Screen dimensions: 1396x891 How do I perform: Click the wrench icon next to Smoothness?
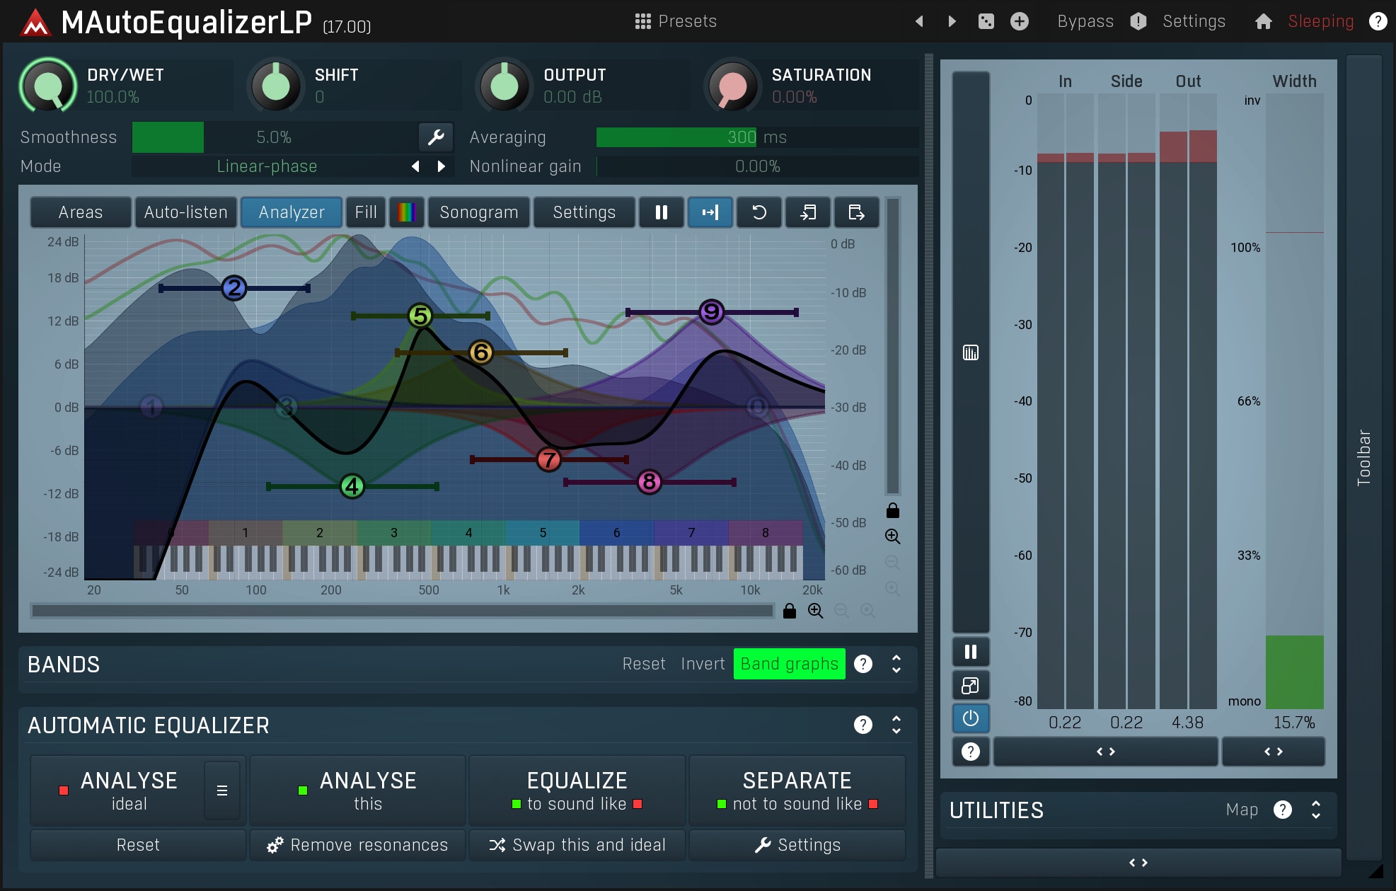click(x=436, y=137)
